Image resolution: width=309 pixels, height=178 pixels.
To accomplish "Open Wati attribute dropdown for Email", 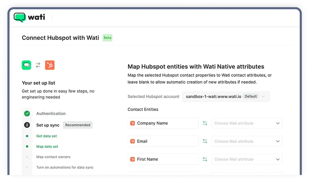I will click(246, 141).
